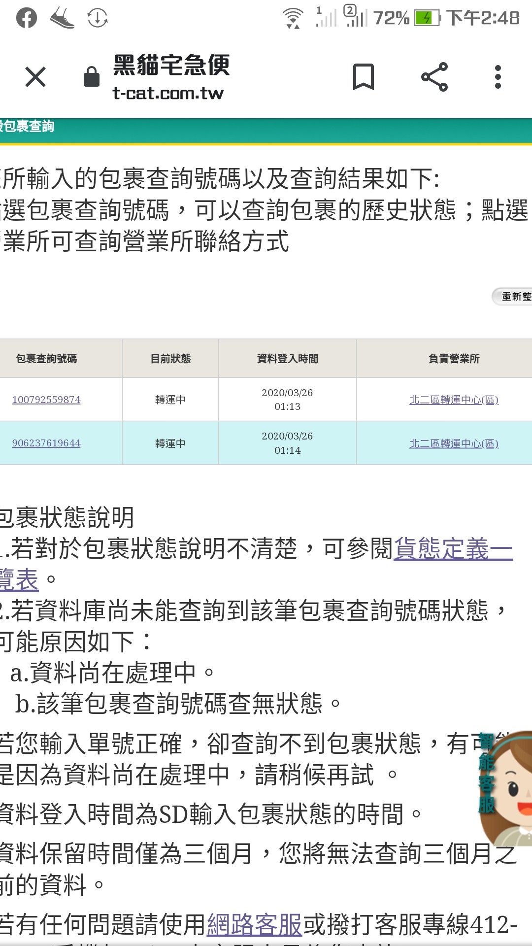Open tracking number 906237619644

click(x=46, y=443)
